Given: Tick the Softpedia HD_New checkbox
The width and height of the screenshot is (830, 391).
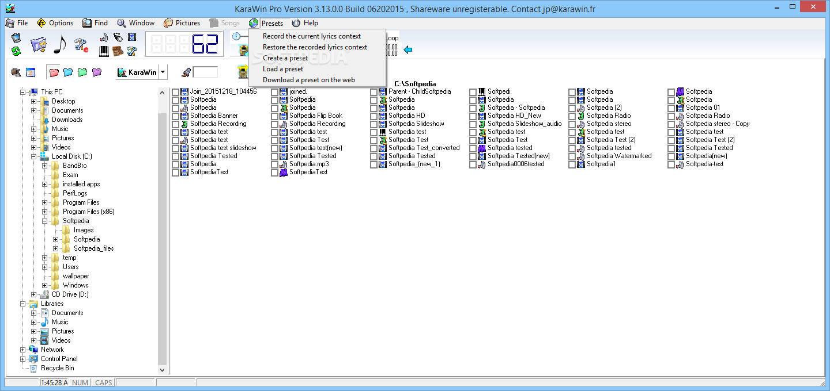Looking at the screenshot, I should [x=473, y=116].
